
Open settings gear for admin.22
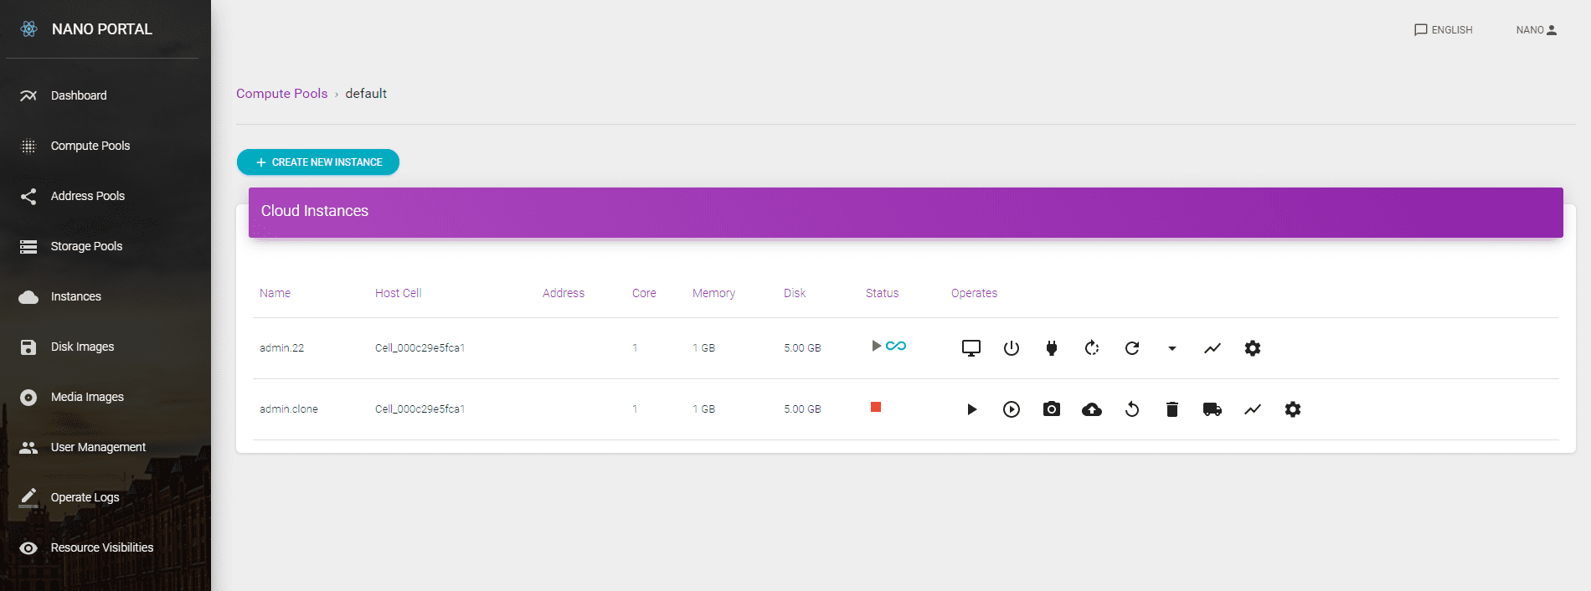1252,348
